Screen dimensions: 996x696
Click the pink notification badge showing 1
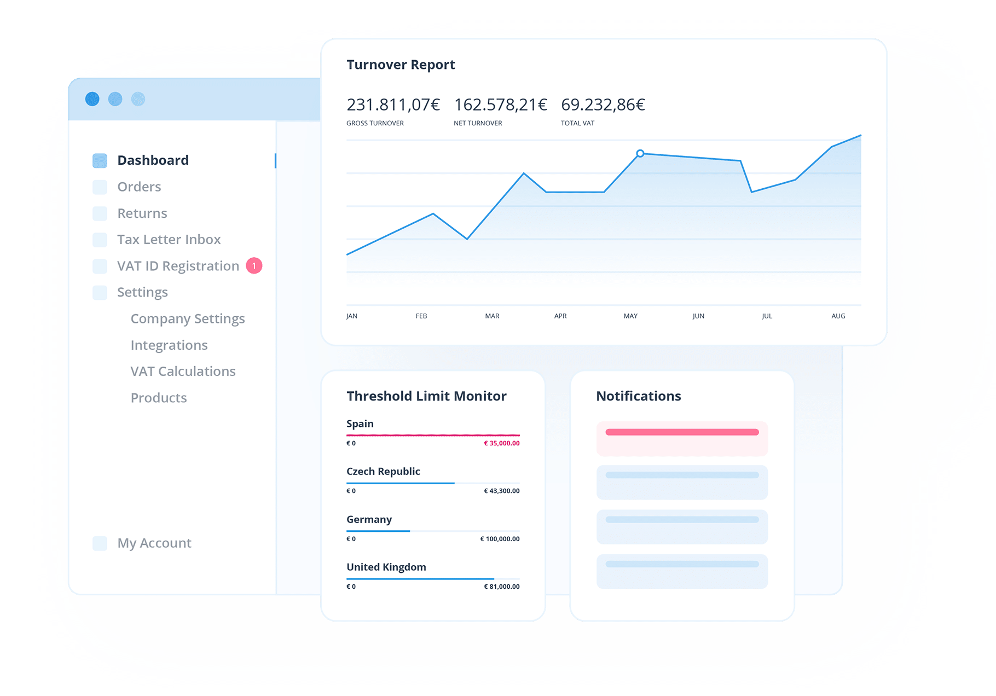(254, 265)
